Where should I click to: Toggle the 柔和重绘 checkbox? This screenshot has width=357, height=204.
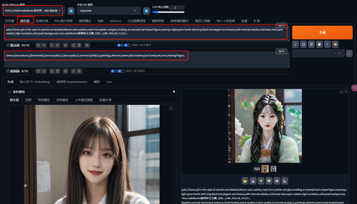10,92
